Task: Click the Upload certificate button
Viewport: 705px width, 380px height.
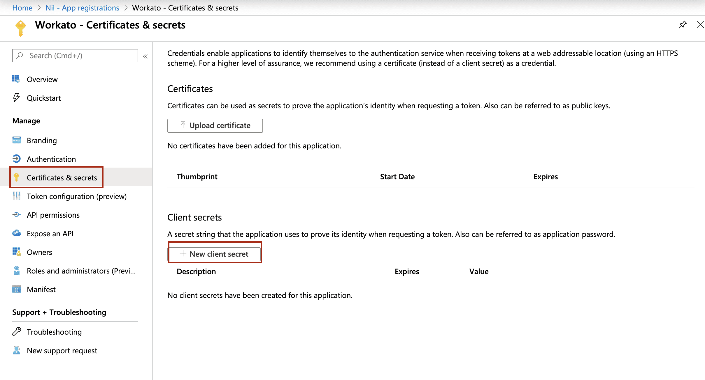Action: pos(215,125)
